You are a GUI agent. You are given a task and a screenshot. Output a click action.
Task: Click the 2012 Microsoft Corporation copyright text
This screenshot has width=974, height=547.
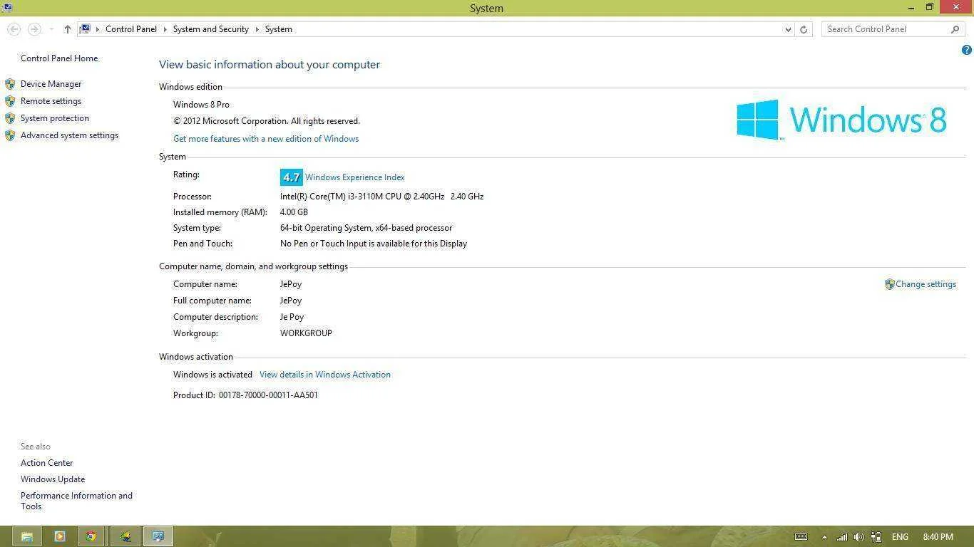point(267,121)
